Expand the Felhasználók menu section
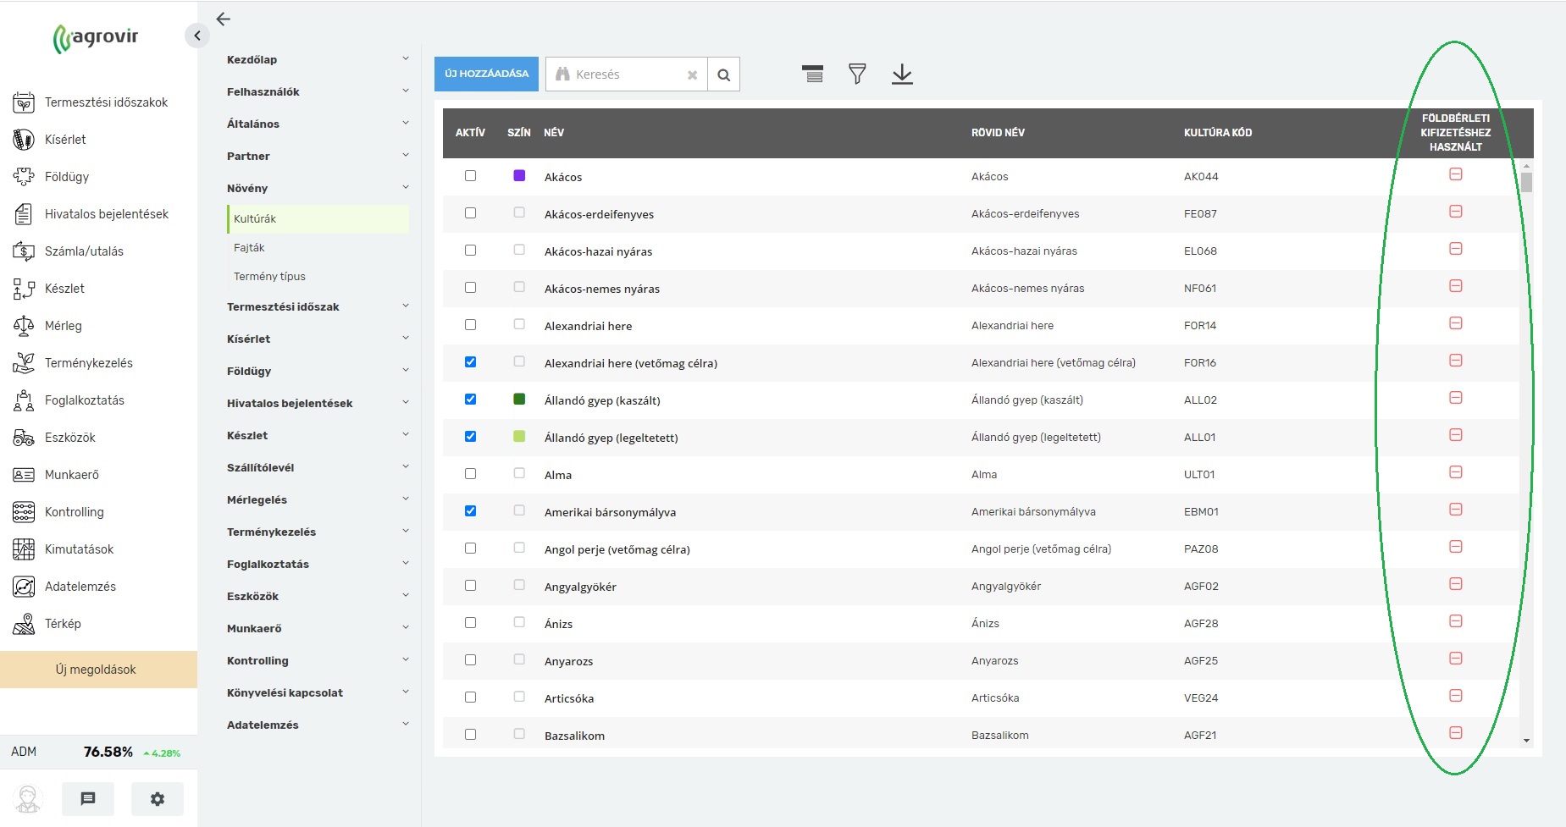This screenshot has width=1566, height=827. coord(317,91)
